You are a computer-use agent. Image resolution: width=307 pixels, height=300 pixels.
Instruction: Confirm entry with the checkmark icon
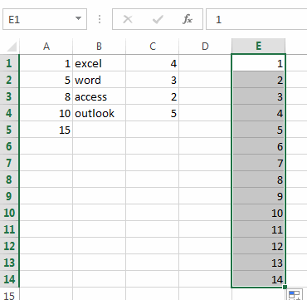tap(158, 19)
